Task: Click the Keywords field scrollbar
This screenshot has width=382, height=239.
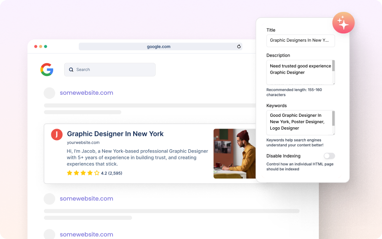Action: 333,119
